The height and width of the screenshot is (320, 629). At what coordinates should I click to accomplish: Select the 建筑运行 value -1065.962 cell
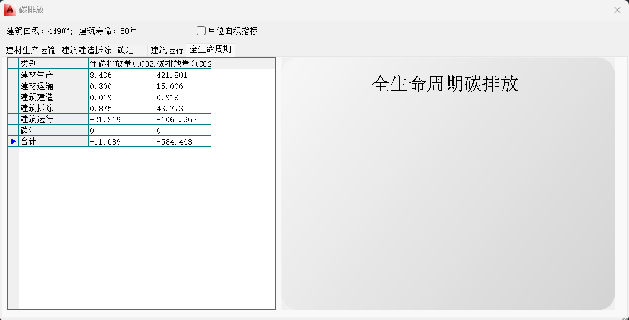183,119
